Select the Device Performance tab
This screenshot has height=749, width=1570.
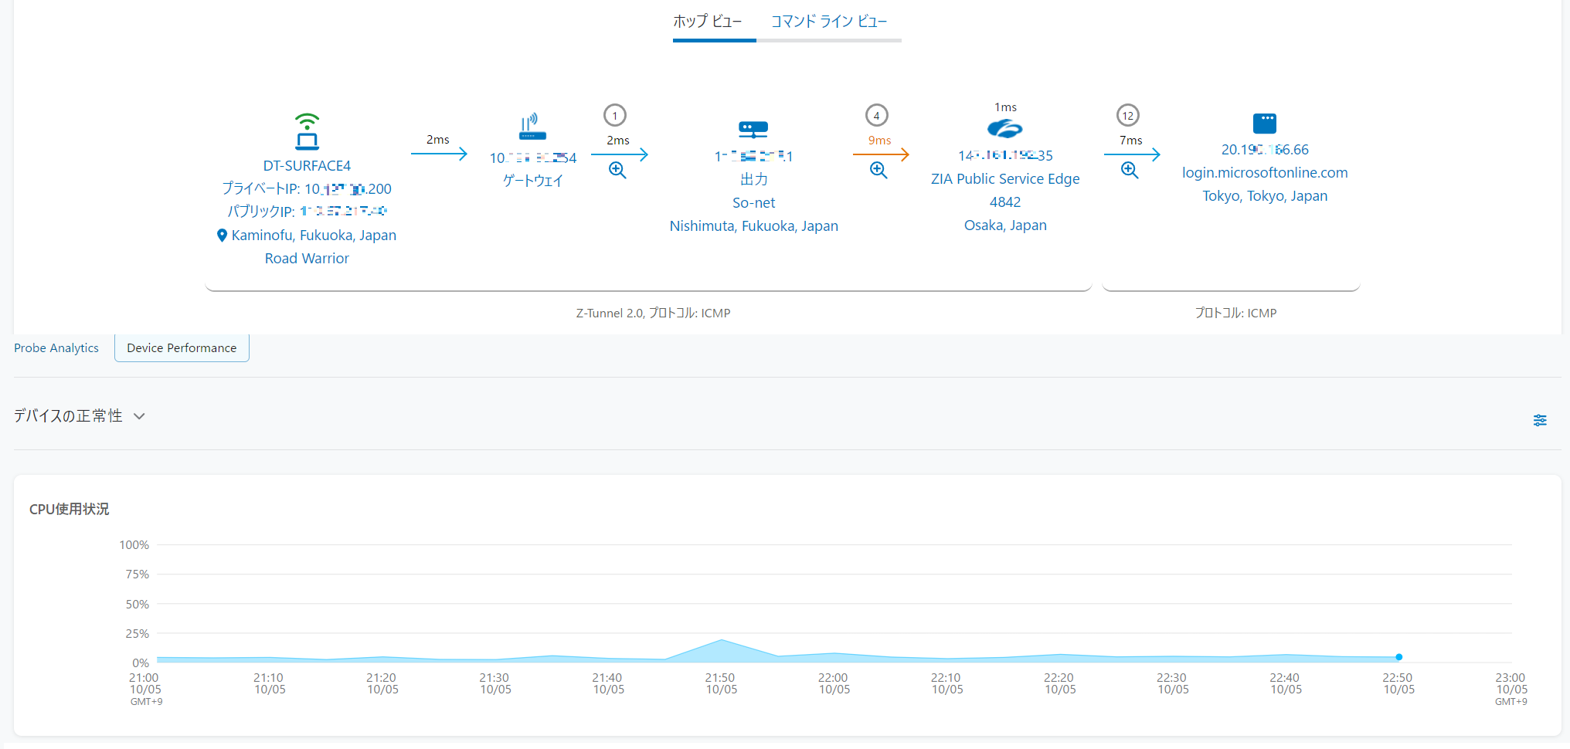tap(182, 348)
